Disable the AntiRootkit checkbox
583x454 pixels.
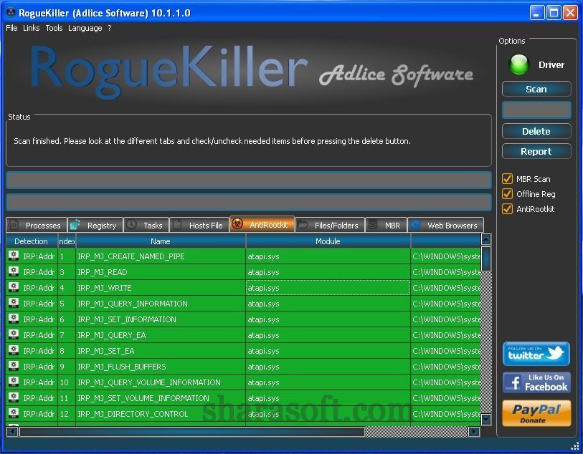point(507,209)
